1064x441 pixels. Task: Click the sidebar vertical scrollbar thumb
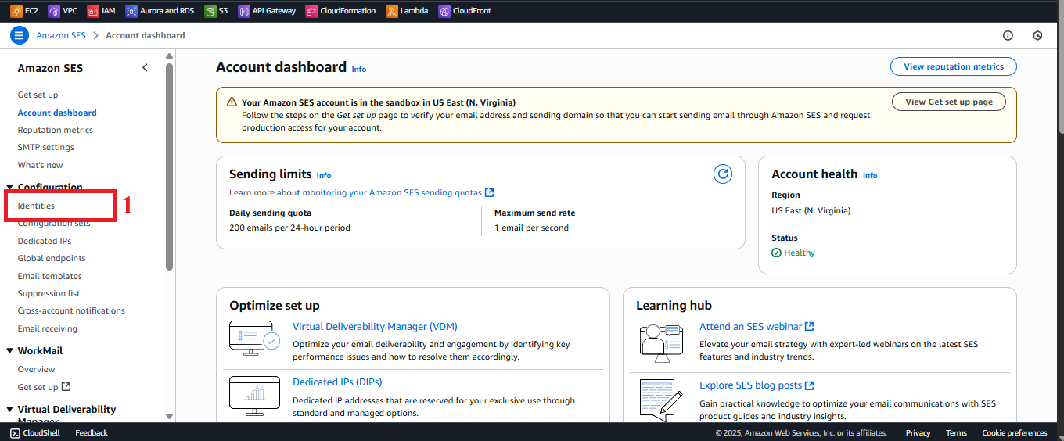170,167
